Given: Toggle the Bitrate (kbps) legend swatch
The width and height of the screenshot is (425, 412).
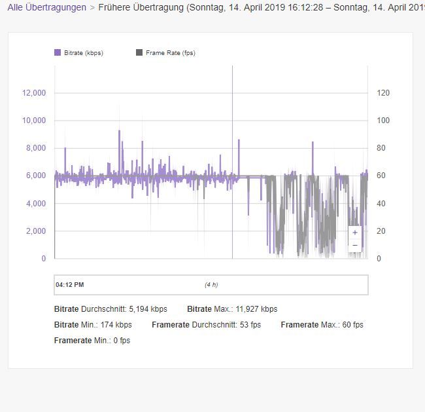Looking at the screenshot, I should tap(58, 52).
